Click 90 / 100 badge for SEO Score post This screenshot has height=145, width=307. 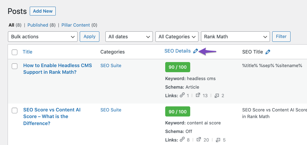pyautogui.click(x=178, y=111)
